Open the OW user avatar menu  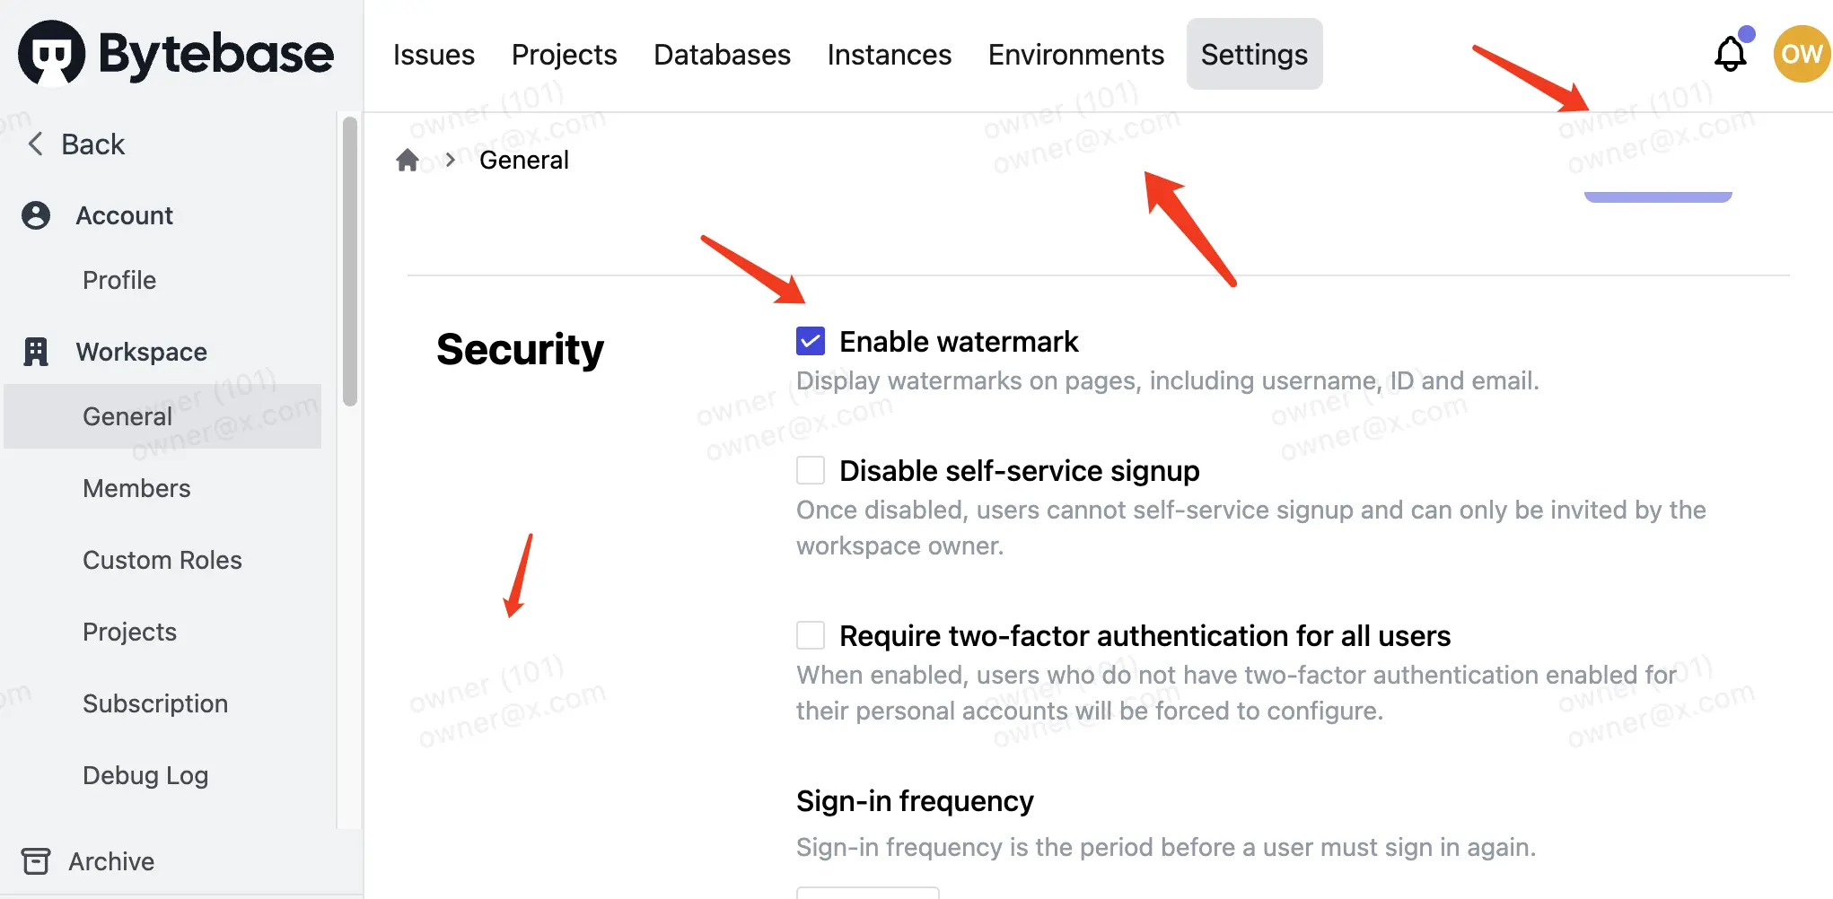coord(1802,54)
